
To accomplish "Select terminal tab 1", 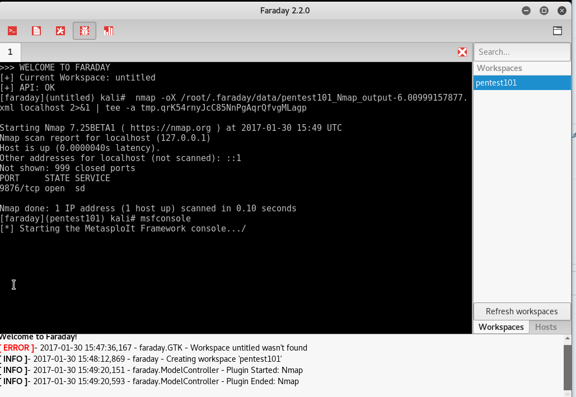I will 10,52.
